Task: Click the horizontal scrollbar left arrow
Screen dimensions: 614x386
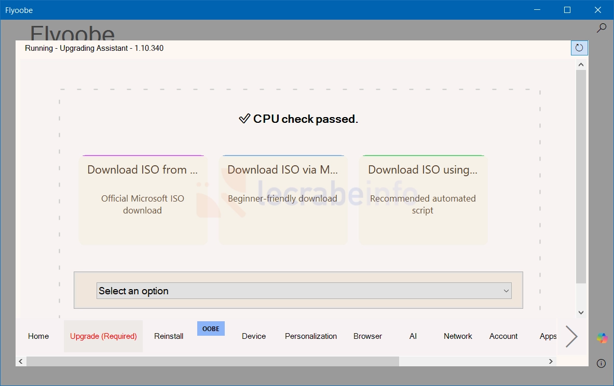Action: coord(21,361)
